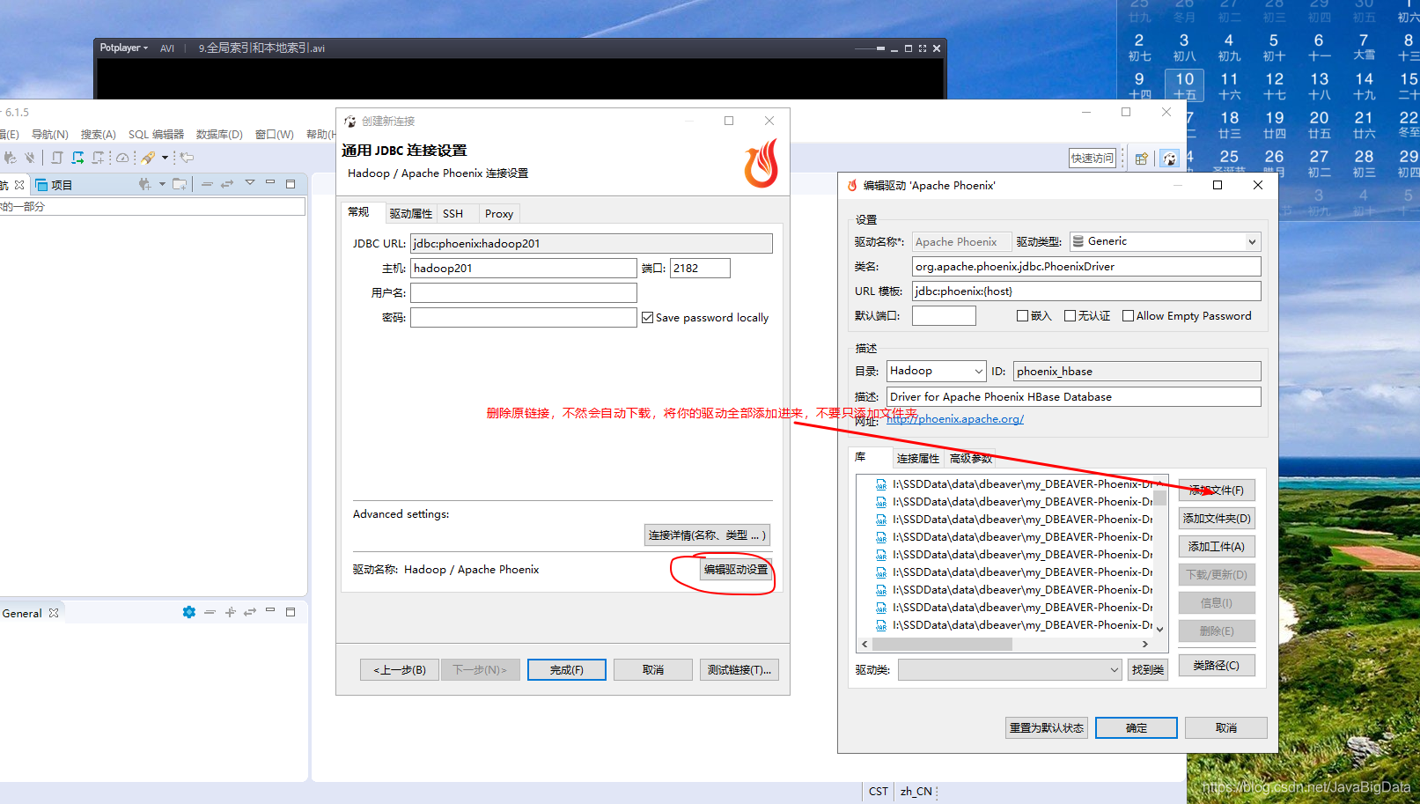Click new connection plug icon in navigator panel

click(x=144, y=184)
